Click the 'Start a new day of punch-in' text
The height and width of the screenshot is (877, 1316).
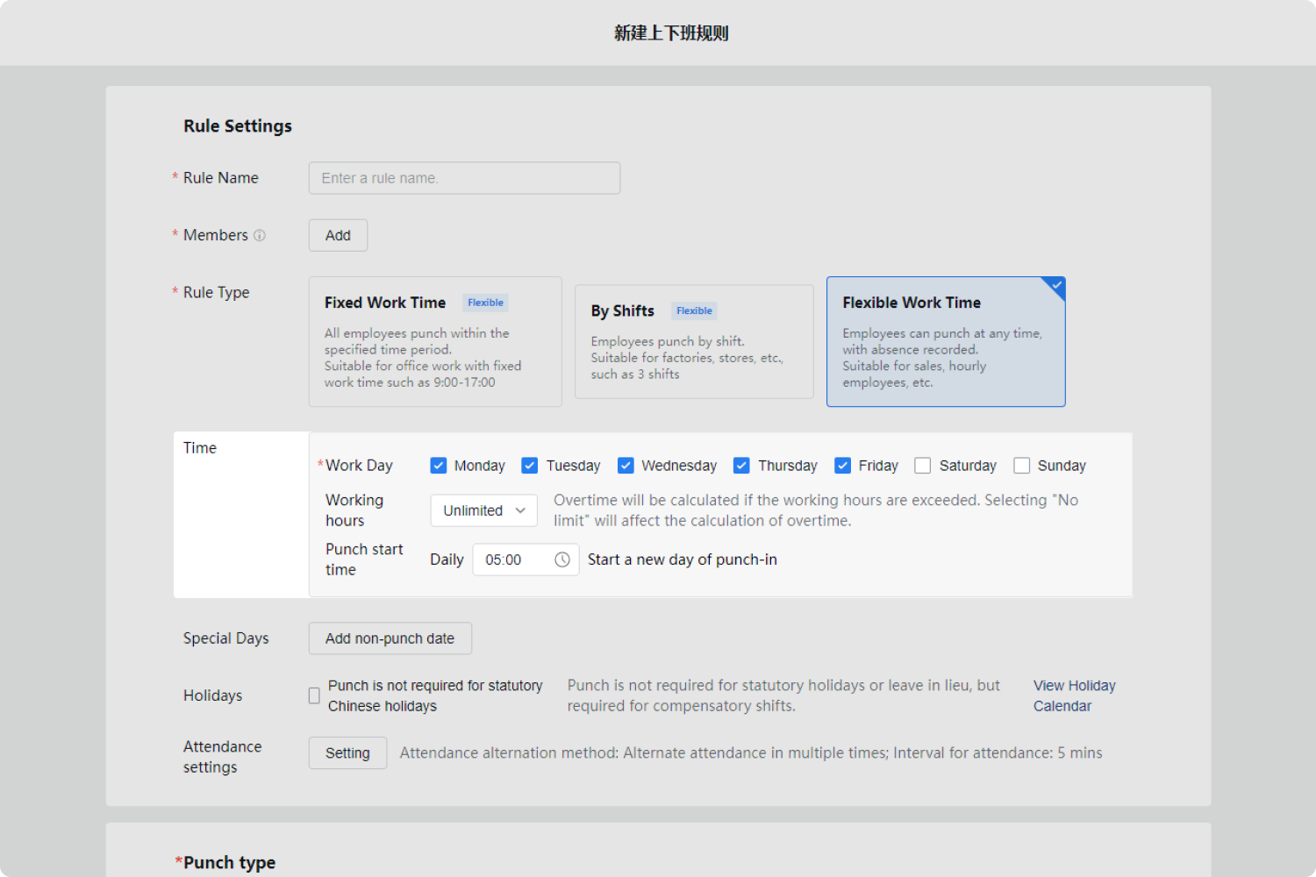(x=683, y=560)
